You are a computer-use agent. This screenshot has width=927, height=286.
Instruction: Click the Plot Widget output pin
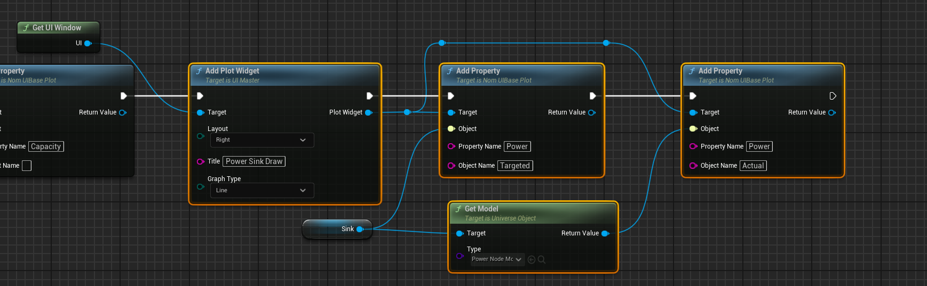pyautogui.click(x=368, y=112)
